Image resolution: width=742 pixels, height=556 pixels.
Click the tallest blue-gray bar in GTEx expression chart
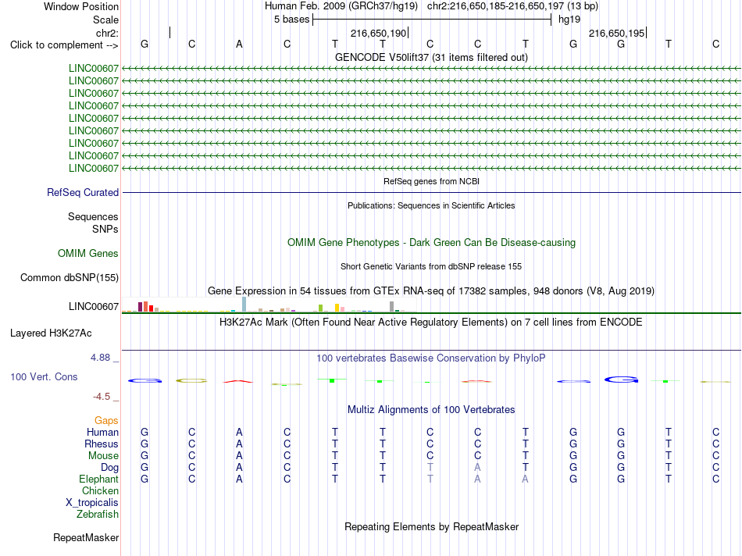(244, 305)
